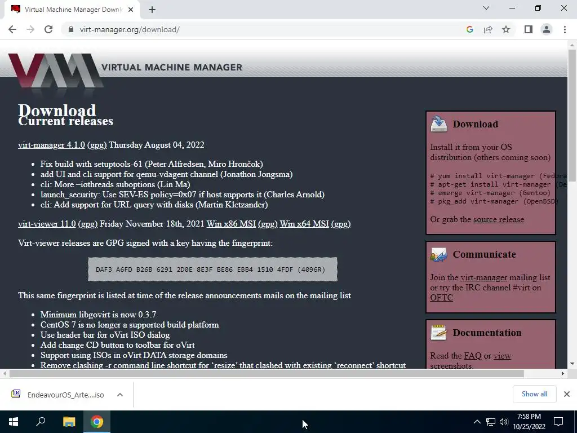
Task: Open the tab search dropdown arrow
Action: 486,8
